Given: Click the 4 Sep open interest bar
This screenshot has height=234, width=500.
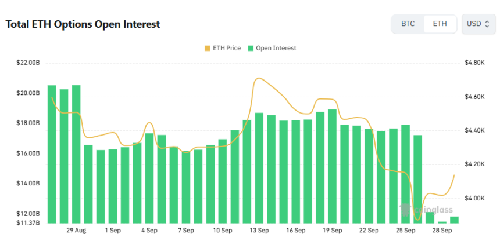Looking at the screenshot, I should pyautogui.click(x=149, y=178).
